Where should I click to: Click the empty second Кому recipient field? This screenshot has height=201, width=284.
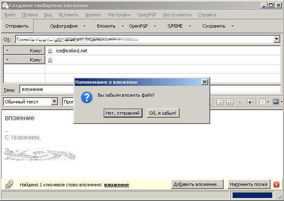coord(164,60)
